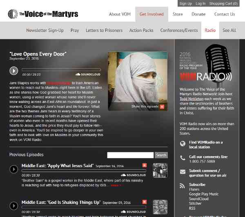
Task: Click red plus next to 'Share this episode'
Action: pos(162,107)
